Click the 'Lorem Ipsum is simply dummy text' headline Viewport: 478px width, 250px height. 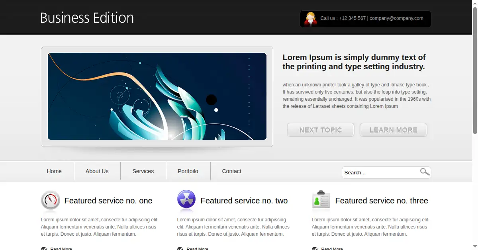point(354,62)
